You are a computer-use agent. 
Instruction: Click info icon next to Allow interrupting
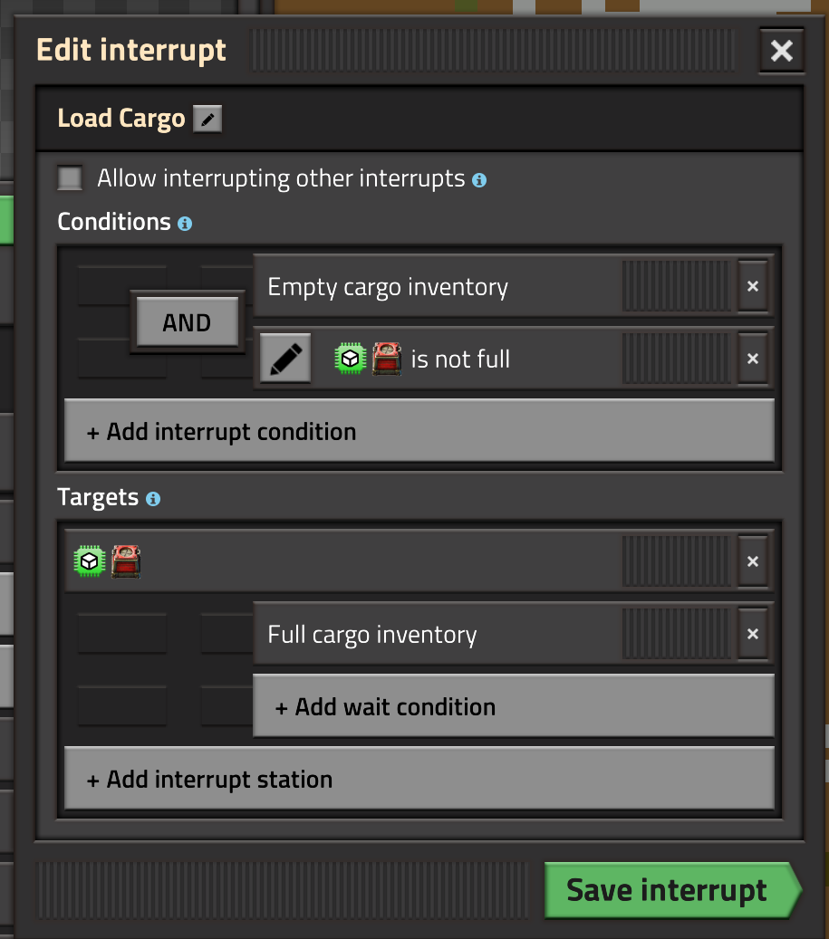(x=479, y=180)
